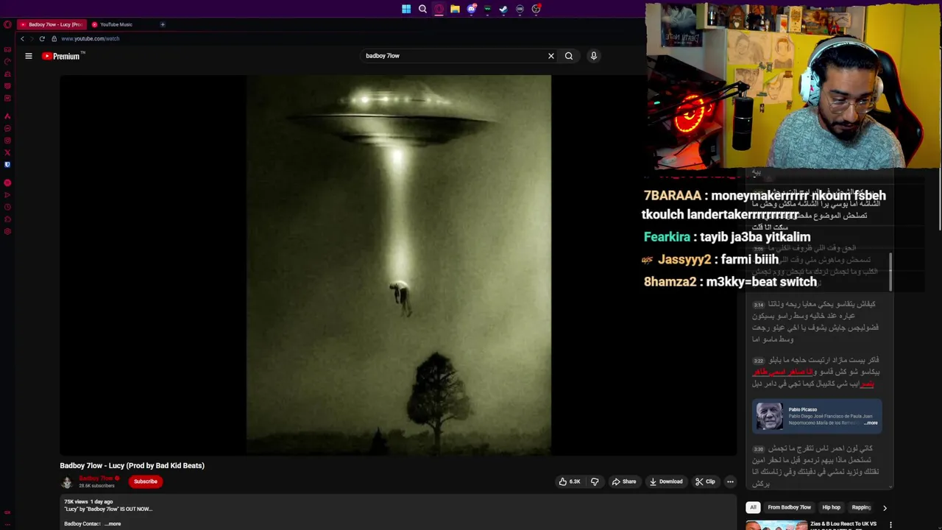Open a new browser tab
Image resolution: width=942 pixels, height=530 pixels.
click(163, 24)
